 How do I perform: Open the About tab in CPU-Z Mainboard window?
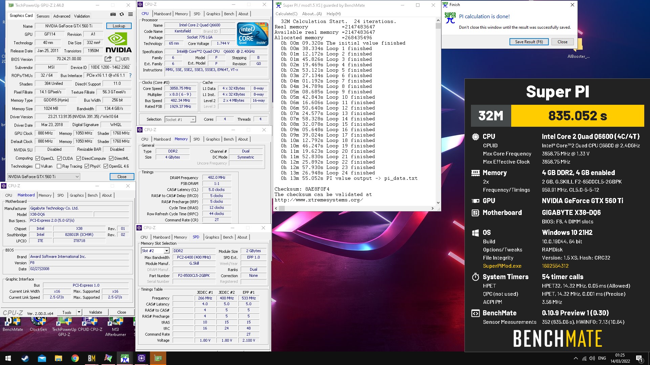point(107,195)
